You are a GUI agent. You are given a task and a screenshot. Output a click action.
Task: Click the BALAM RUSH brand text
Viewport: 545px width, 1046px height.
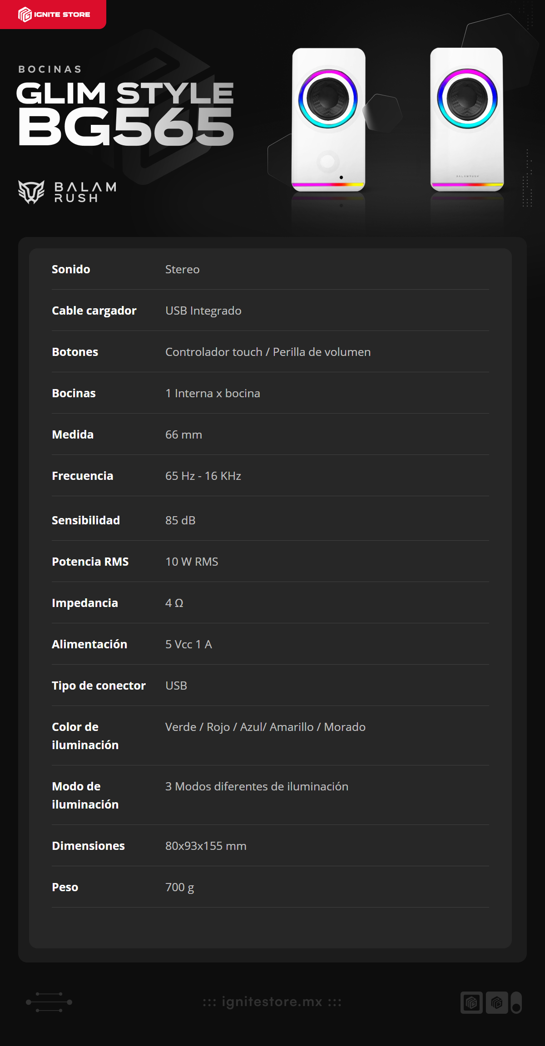click(85, 192)
